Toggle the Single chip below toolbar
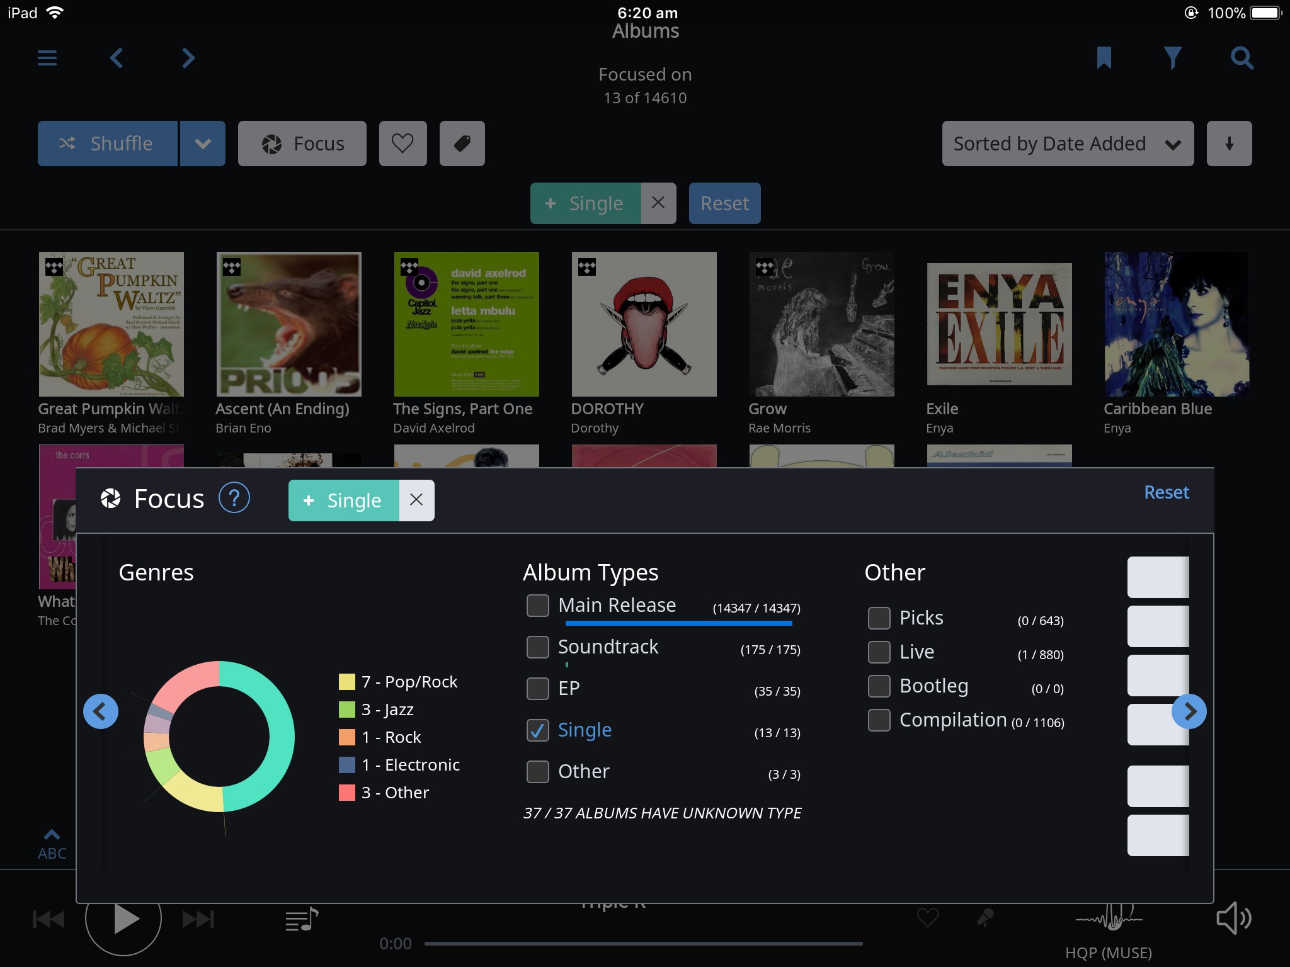The height and width of the screenshot is (967, 1290). click(586, 203)
